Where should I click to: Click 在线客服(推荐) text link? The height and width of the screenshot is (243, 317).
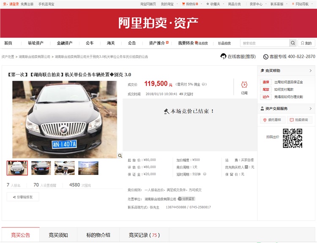pyautogui.click(x=242, y=57)
